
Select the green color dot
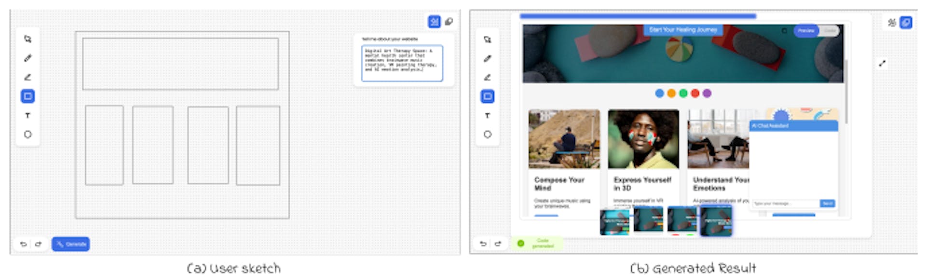(683, 93)
